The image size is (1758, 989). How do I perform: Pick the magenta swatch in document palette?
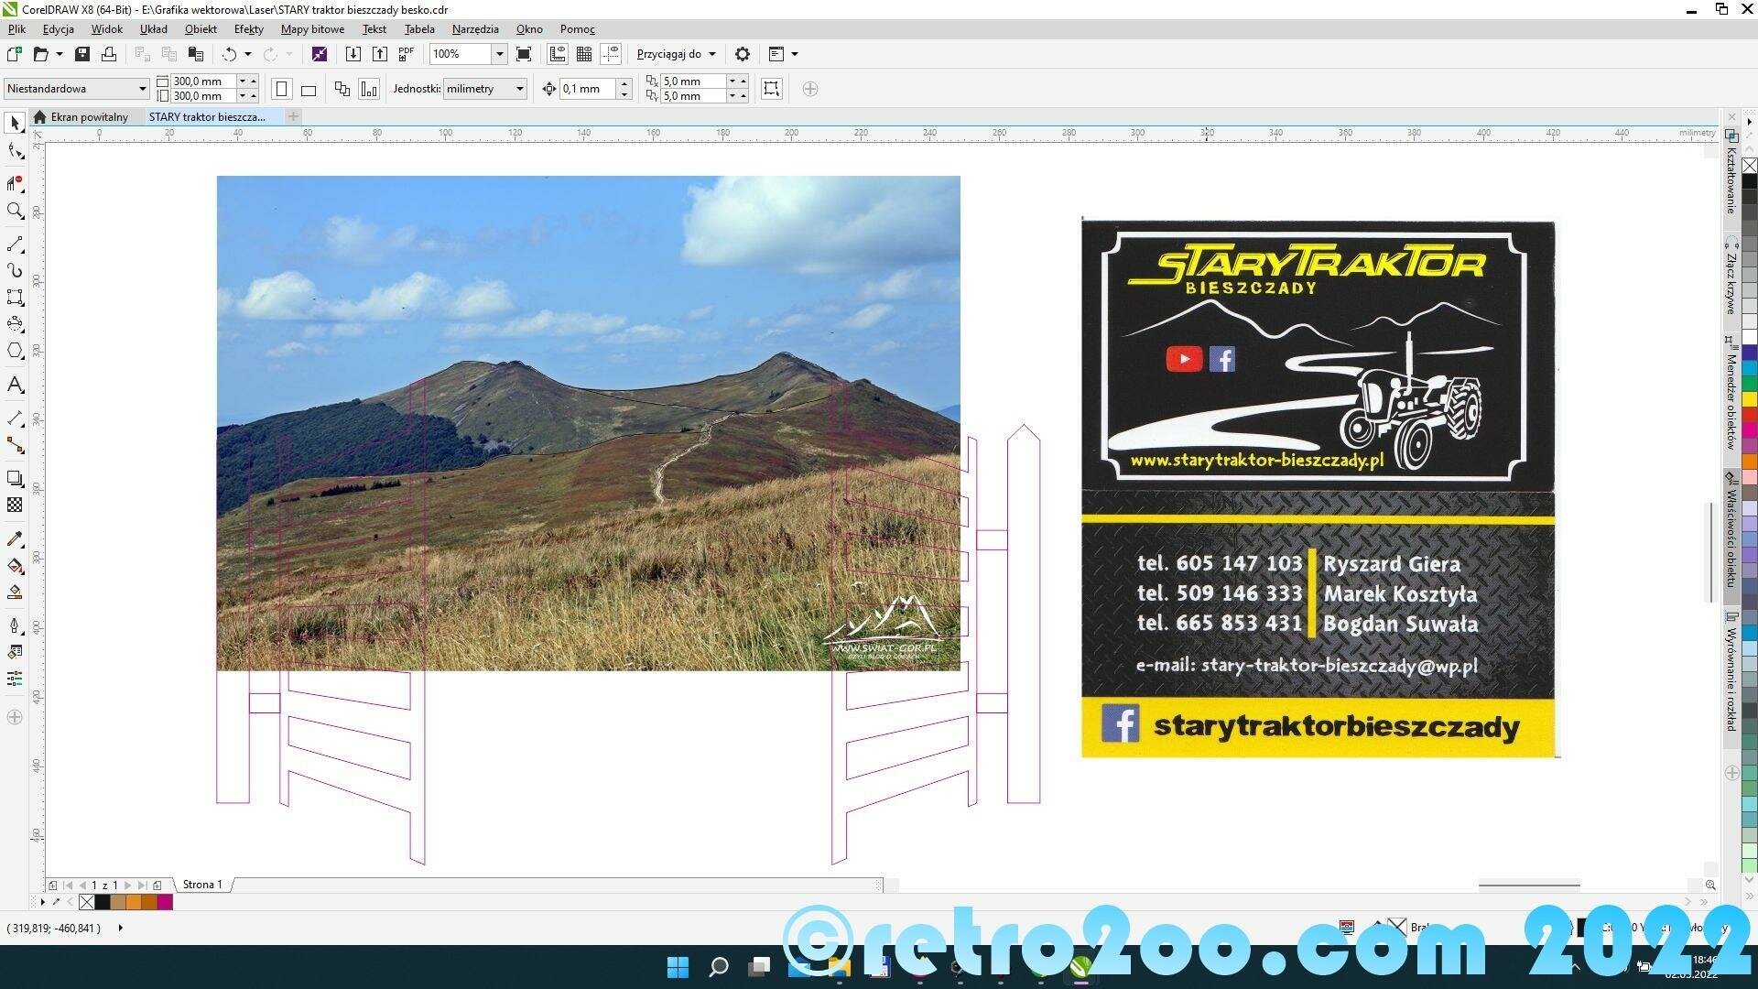[165, 903]
